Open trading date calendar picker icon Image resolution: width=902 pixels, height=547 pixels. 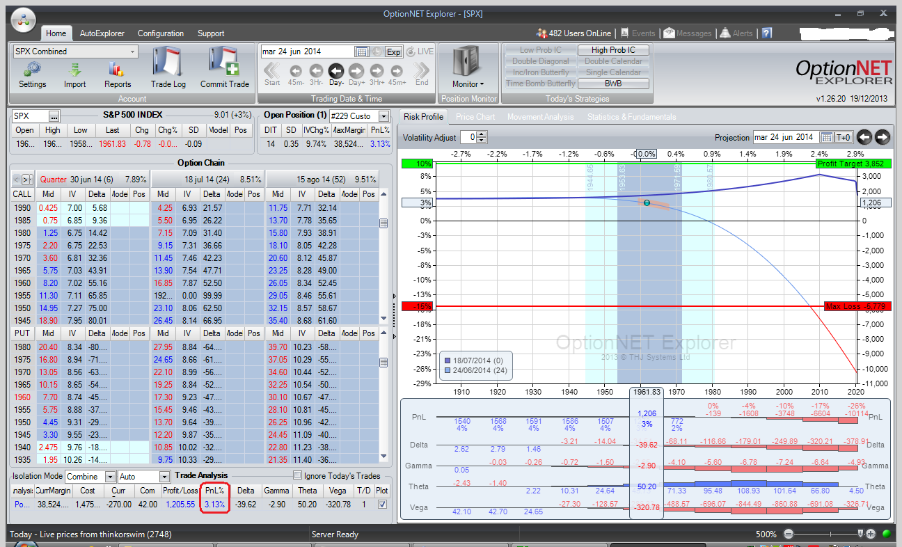coord(361,51)
